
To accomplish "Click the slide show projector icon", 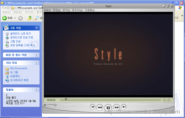I will pos(7,34).
